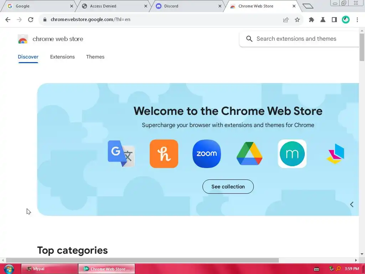Open the Google Drive extension icon
This screenshot has height=274, width=365.
point(249,153)
